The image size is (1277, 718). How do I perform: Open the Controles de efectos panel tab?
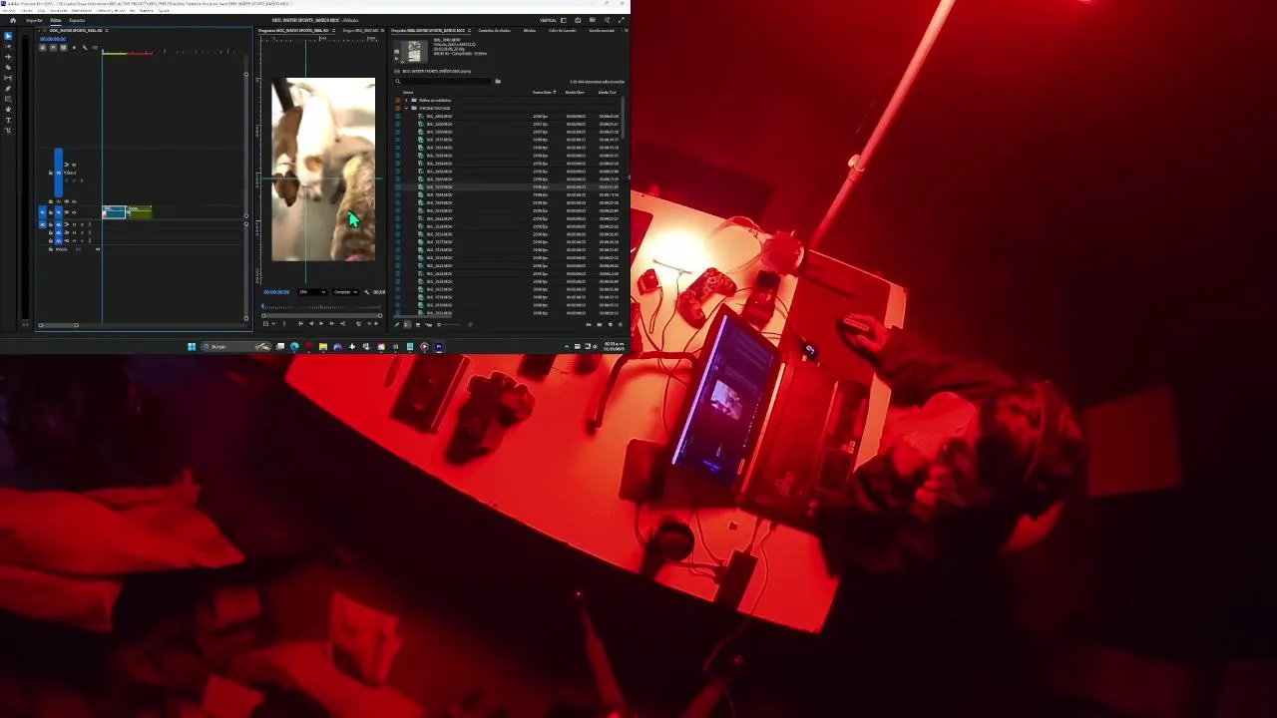(495, 30)
